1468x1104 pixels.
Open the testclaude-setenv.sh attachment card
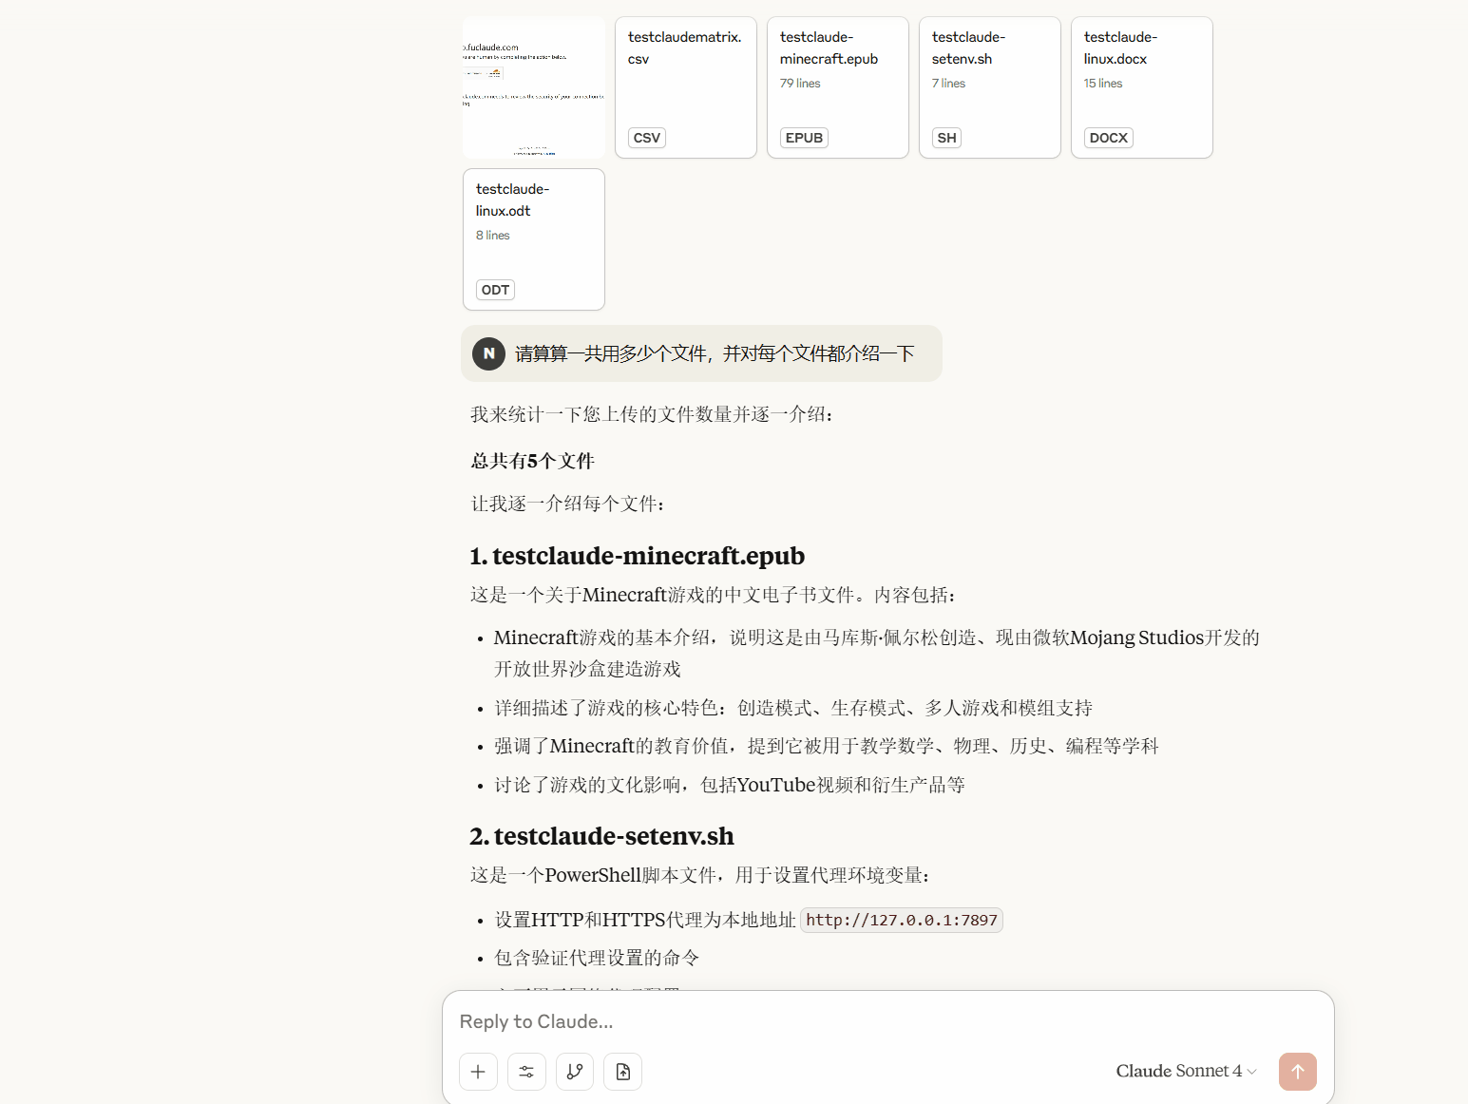990,87
